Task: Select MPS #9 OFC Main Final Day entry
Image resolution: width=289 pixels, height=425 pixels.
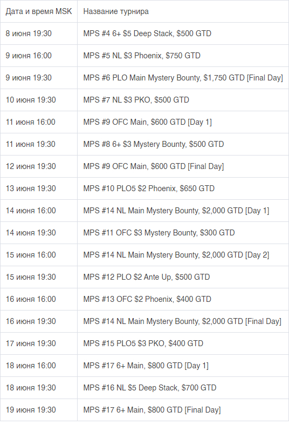Action: point(154,166)
